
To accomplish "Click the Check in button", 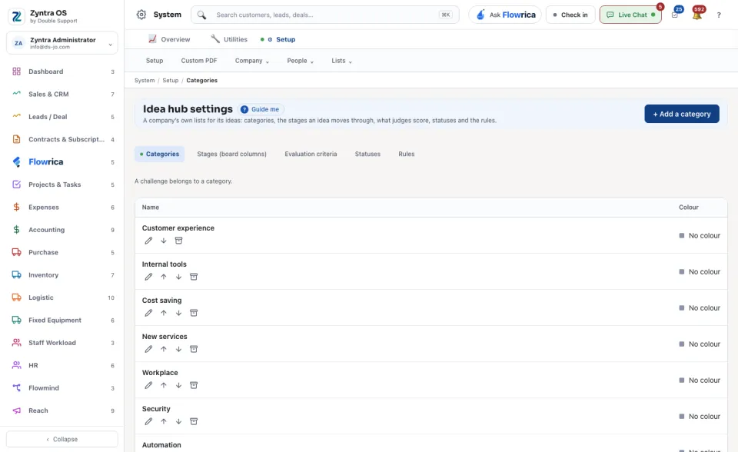I will pyautogui.click(x=570, y=15).
